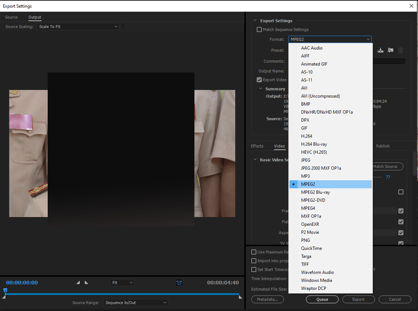The image size is (418, 311).
Task: Pick Targa from the format list
Action: 331,256
